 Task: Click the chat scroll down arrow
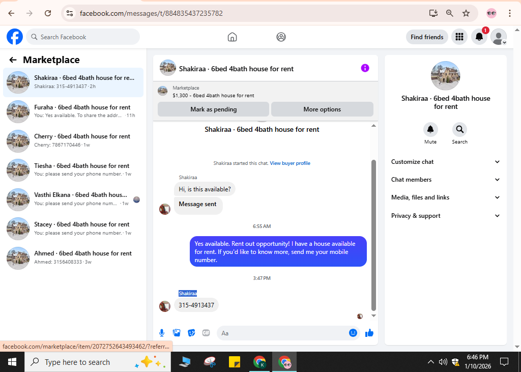373,316
